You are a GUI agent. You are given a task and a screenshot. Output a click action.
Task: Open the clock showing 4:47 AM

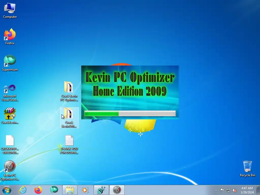247,190
